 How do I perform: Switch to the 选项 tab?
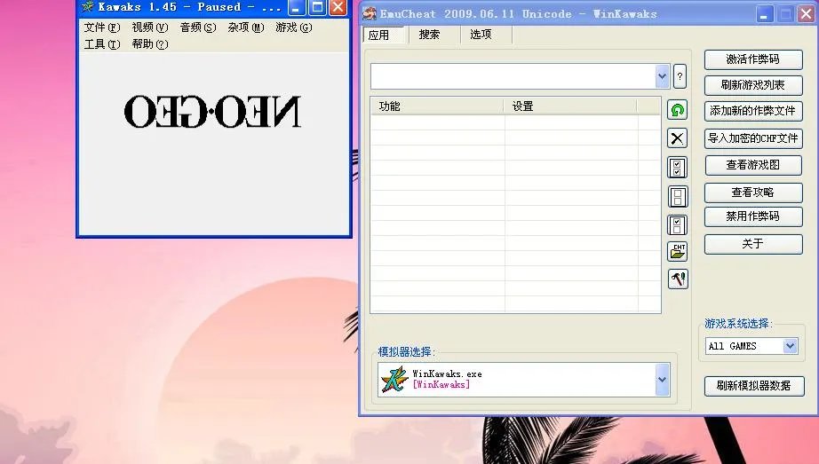point(481,35)
